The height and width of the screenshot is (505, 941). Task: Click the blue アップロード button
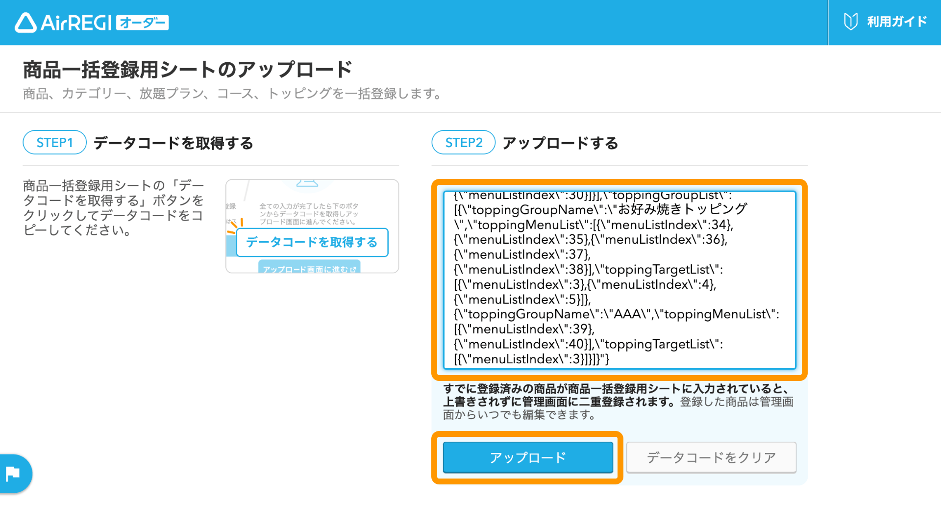click(x=528, y=457)
